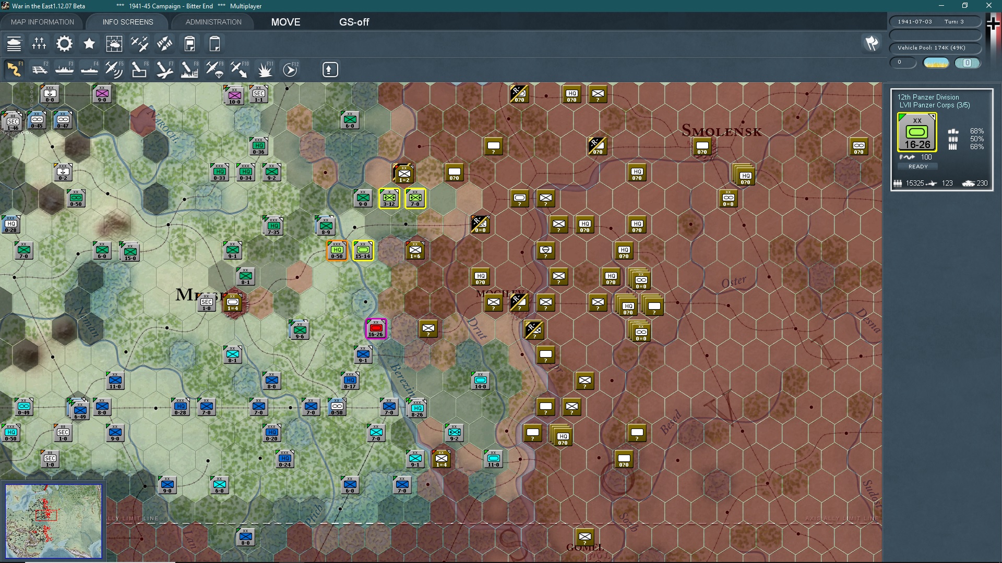Select Amphibious transport mode F4
Screen dimensions: 1002x563
click(x=89, y=69)
